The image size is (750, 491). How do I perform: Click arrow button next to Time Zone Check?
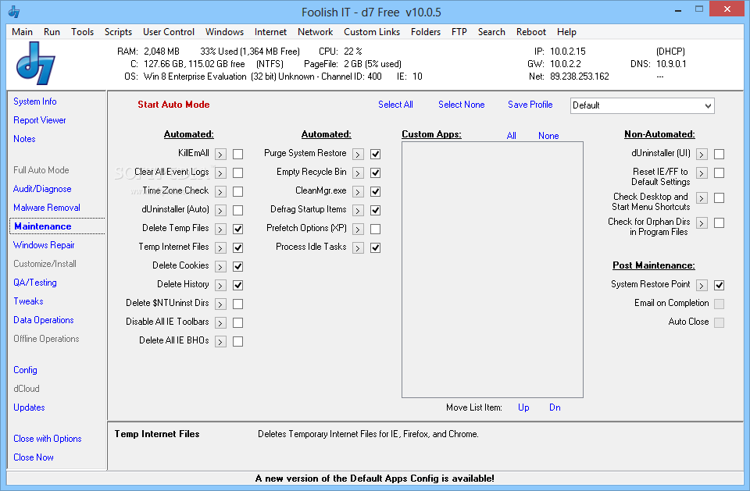[x=220, y=192]
